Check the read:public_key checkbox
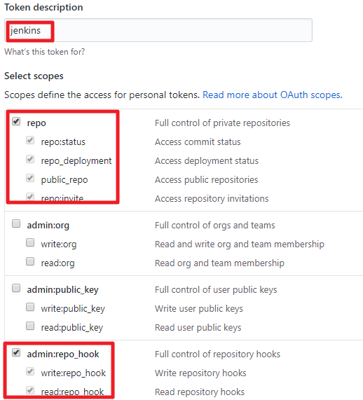This screenshot has width=363, height=400. pos(30,326)
